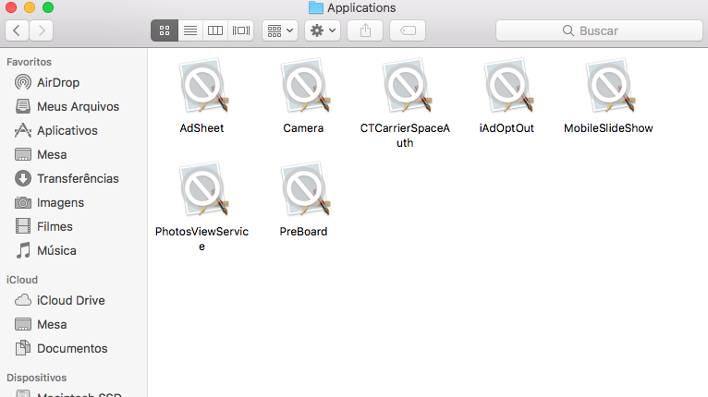This screenshot has height=397, width=708.
Task: Open Aplicativos in the sidebar
Action: pyautogui.click(x=74, y=130)
